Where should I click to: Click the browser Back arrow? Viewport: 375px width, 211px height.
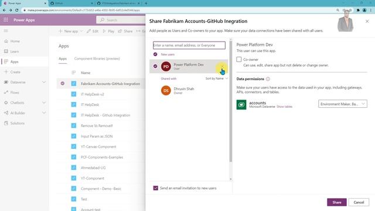4,11
